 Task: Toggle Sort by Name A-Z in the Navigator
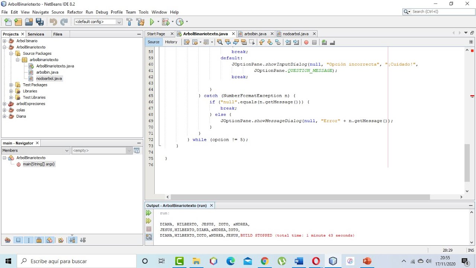click(x=73, y=240)
